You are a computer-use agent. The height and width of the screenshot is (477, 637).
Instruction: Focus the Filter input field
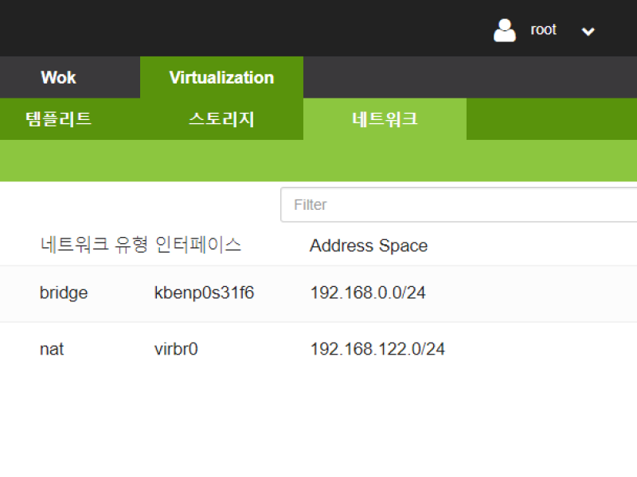(459, 204)
